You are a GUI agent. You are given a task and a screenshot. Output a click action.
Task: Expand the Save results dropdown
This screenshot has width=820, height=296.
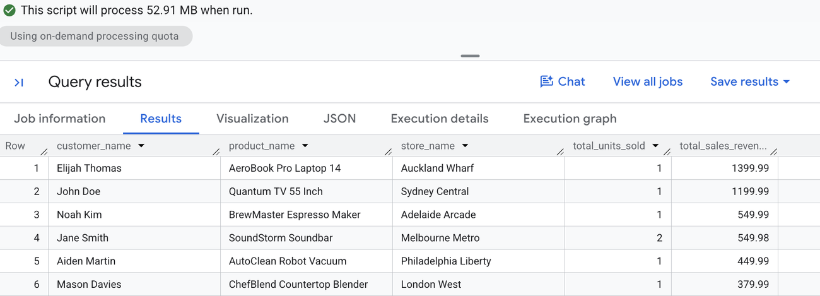pos(750,81)
